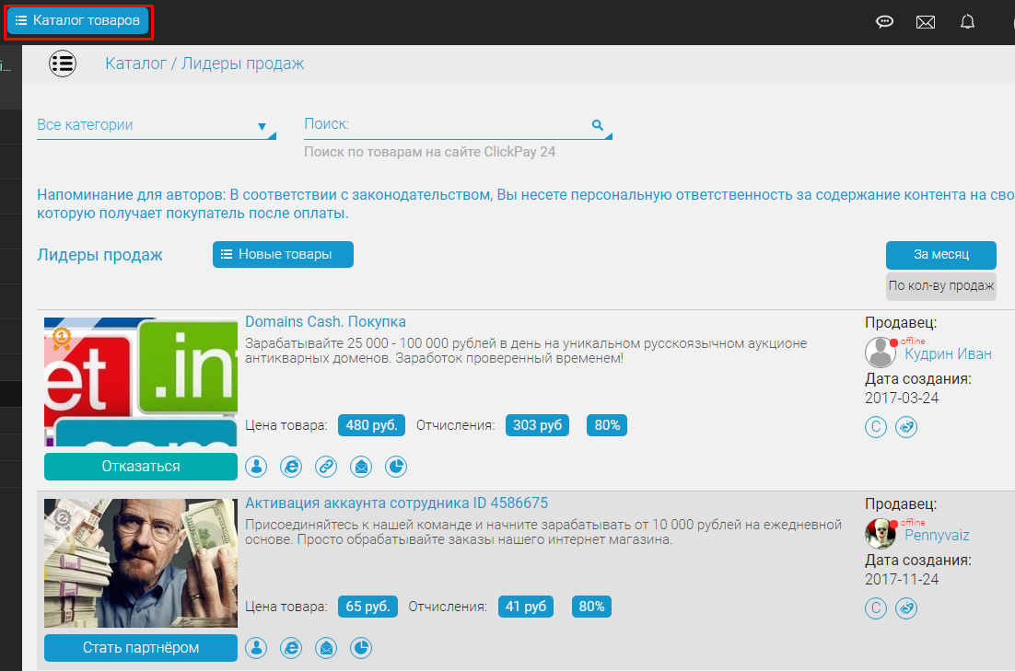This screenshot has width=1015, height=671.
Task: Click the round list menu icon beside breadcrumb
Action: pyautogui.click(x=63, y=64)
